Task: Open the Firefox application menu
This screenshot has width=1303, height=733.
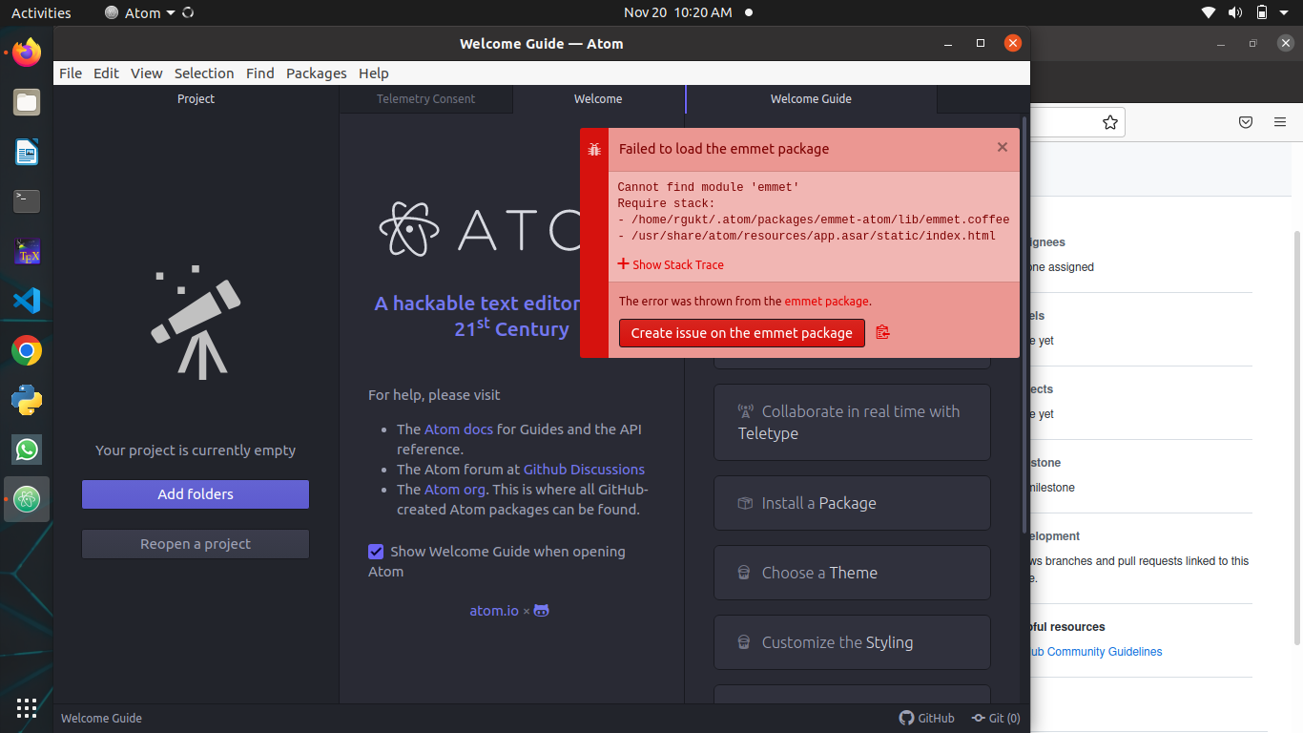Action: click(1278, 122)
